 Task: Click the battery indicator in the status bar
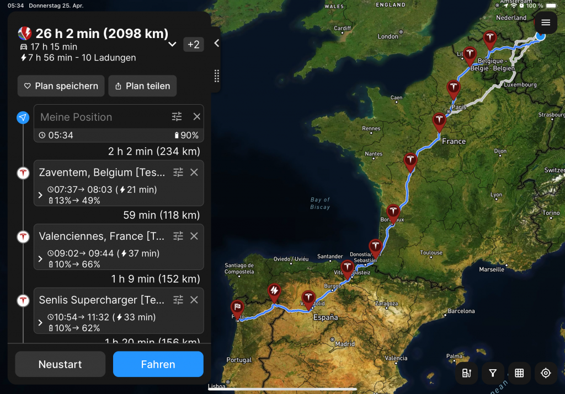tap(551, 6)
